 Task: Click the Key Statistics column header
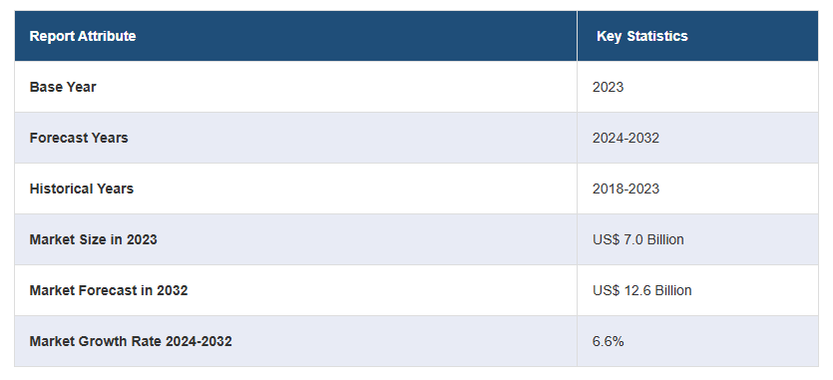(x=641, y=36)
